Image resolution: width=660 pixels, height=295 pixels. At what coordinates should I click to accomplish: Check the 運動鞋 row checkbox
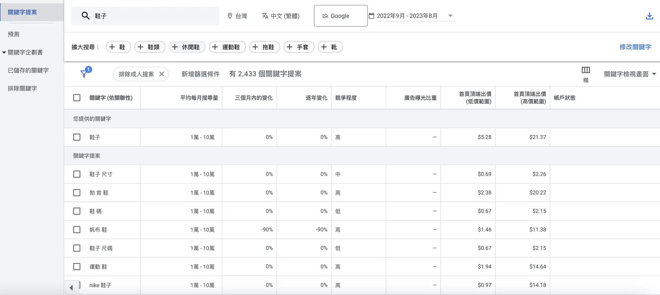(77, 267)
